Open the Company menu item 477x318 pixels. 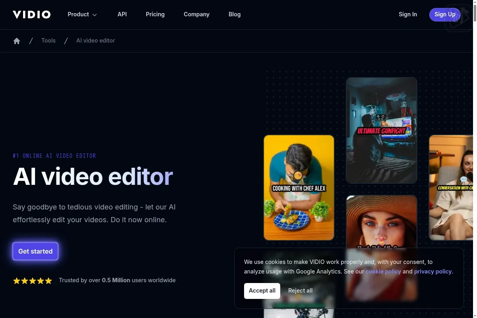coord(196,14)
